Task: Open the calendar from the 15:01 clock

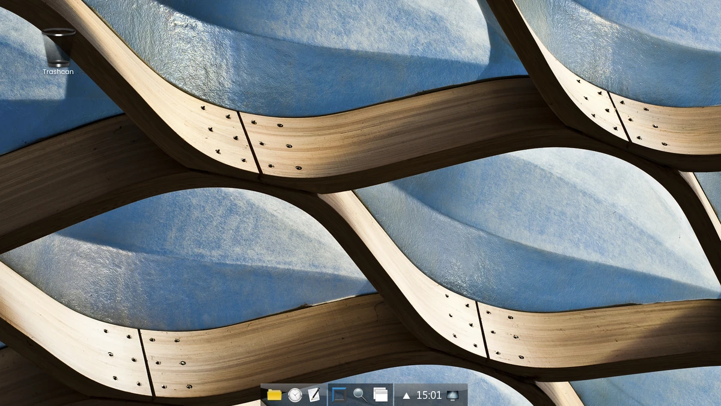Action: click(x=428, y=395)
